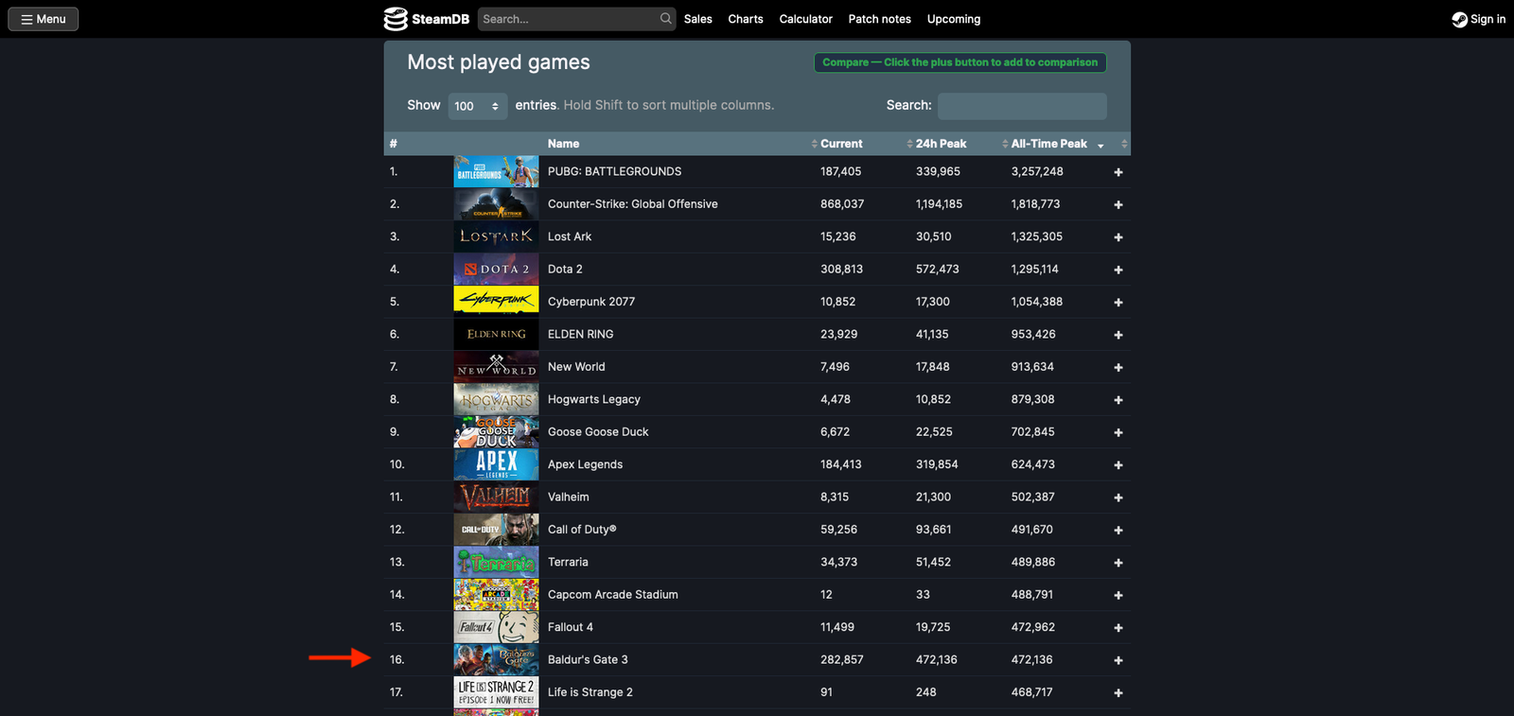Add Counter-Strike: Global Offensive to comparison
The image size is (1514, 716).
(1118, 204)
